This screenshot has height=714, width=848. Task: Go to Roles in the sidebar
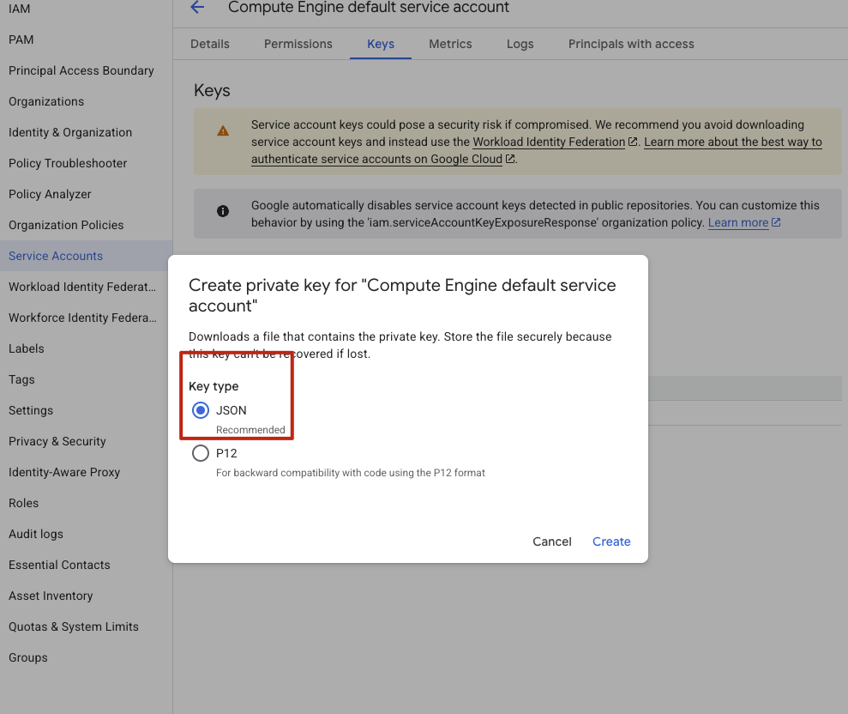[24, 502]
